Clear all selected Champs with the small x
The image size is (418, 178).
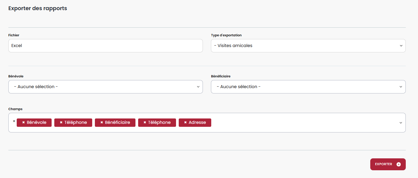coord(14,121)
